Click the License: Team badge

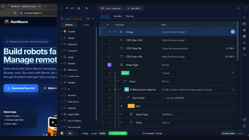click(x=228, y=133)
